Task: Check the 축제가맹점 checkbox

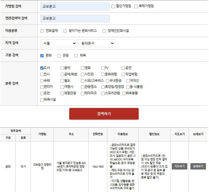Action: coord(136,6)
